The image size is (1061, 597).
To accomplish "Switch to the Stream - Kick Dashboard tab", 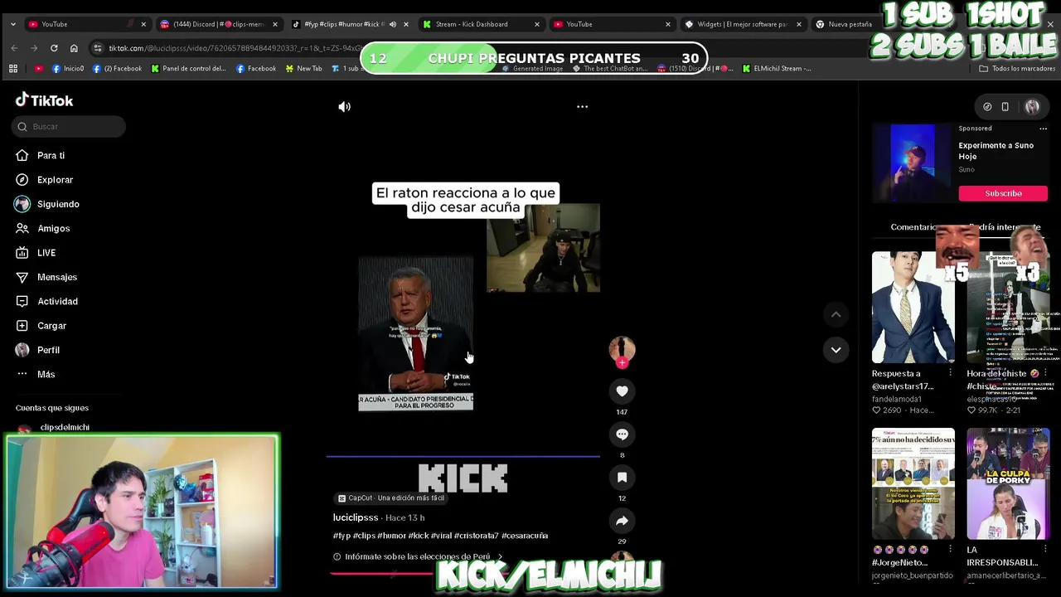I will tap(481, 24).
